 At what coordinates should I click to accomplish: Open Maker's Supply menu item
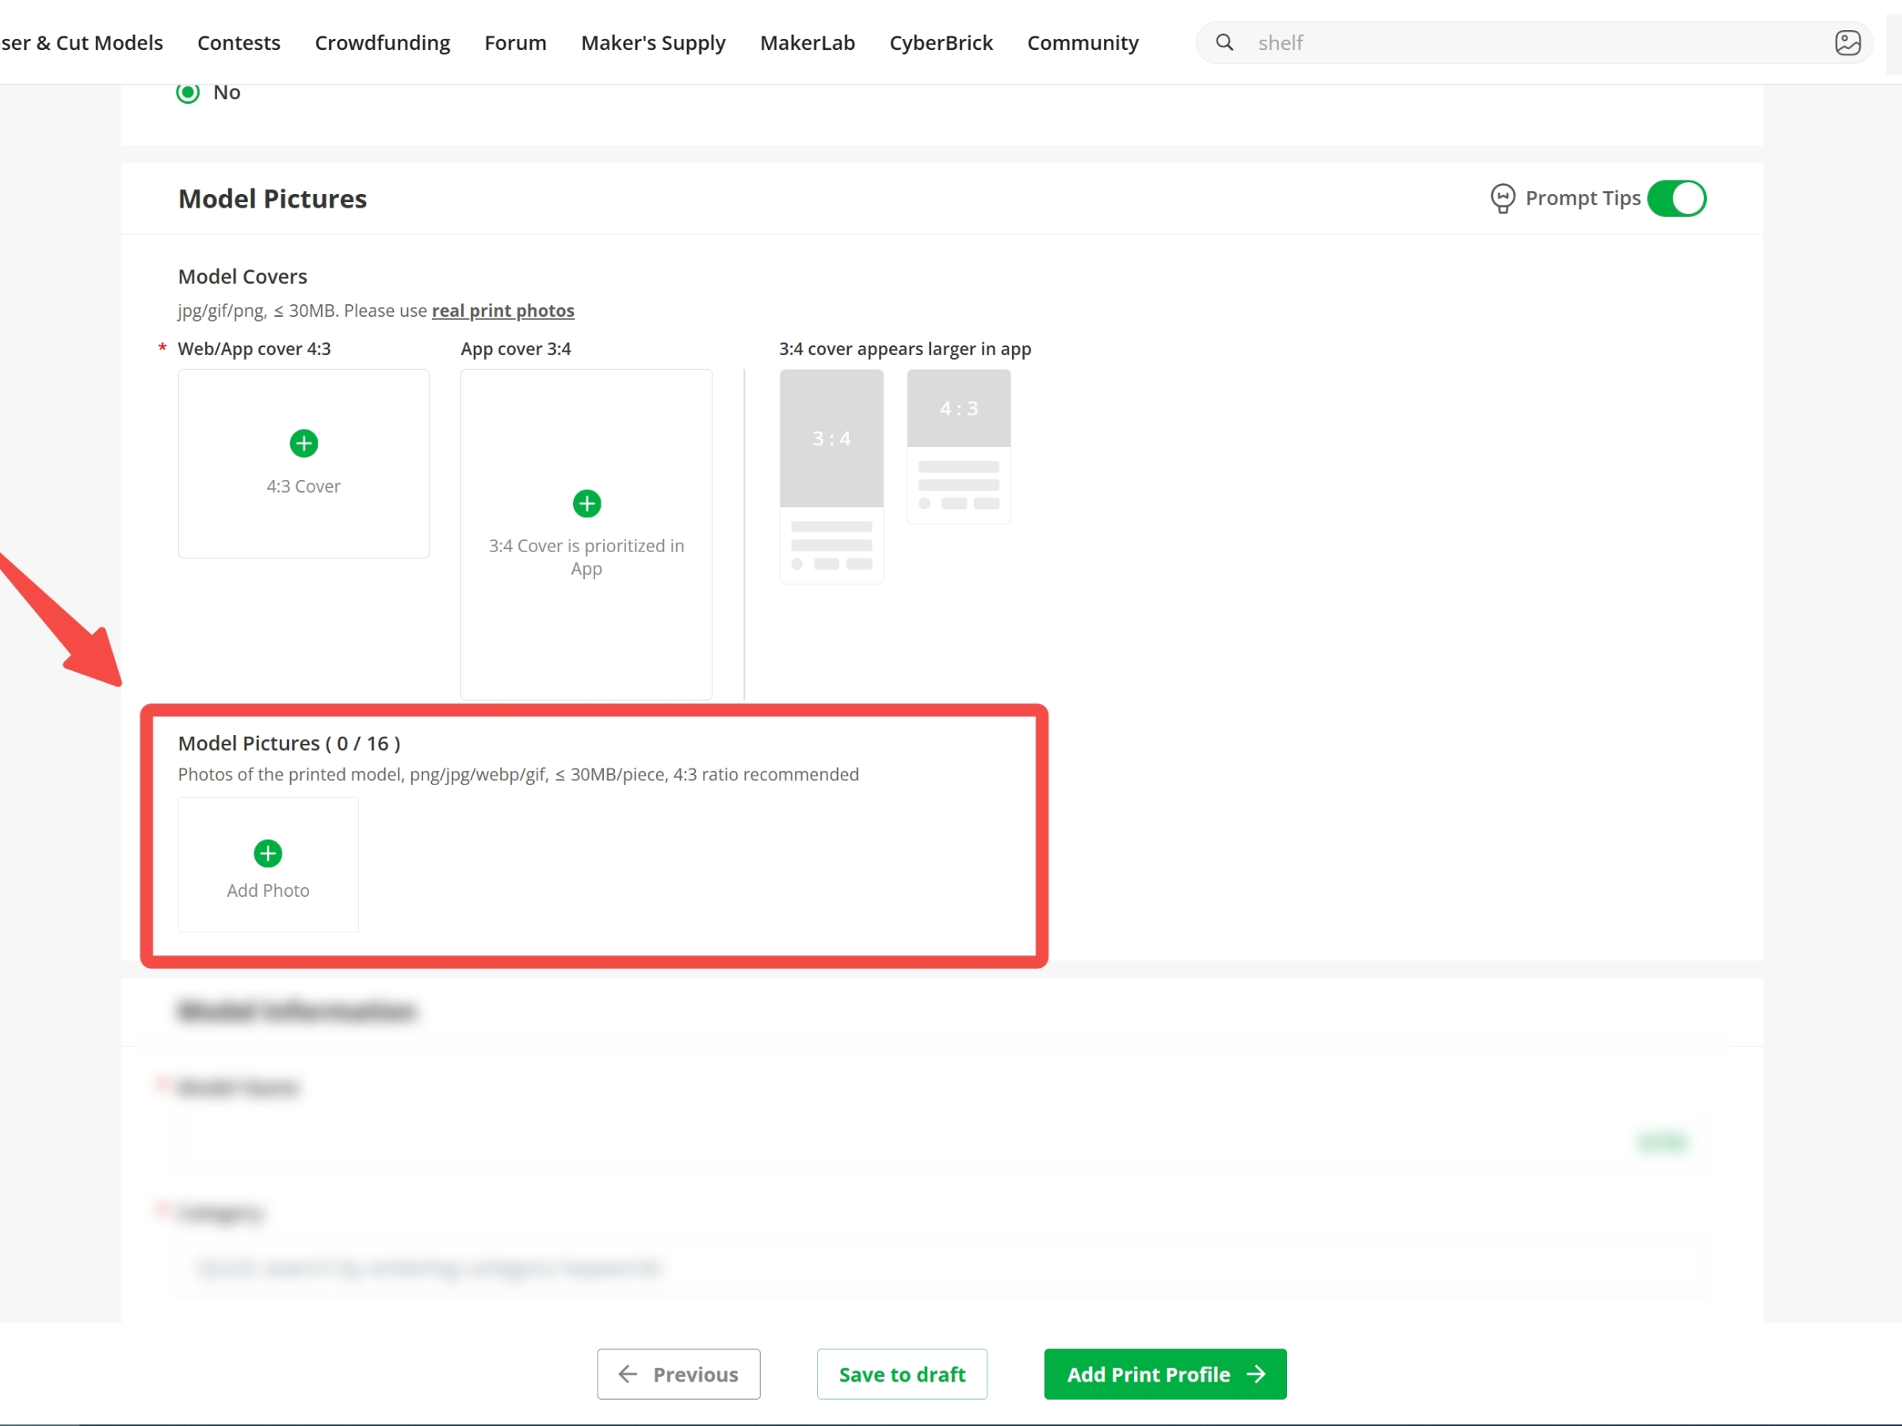[x=654, y=43]
